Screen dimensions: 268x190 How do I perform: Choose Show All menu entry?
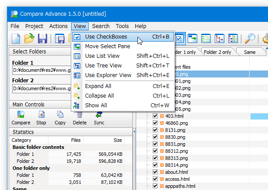pyautogui.click(x=123, y=106)
